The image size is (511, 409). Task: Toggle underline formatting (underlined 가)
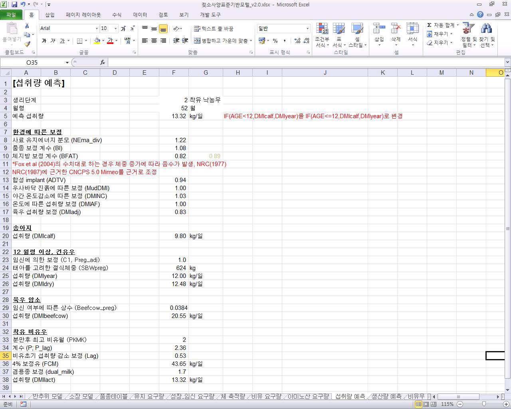(62, 41)
